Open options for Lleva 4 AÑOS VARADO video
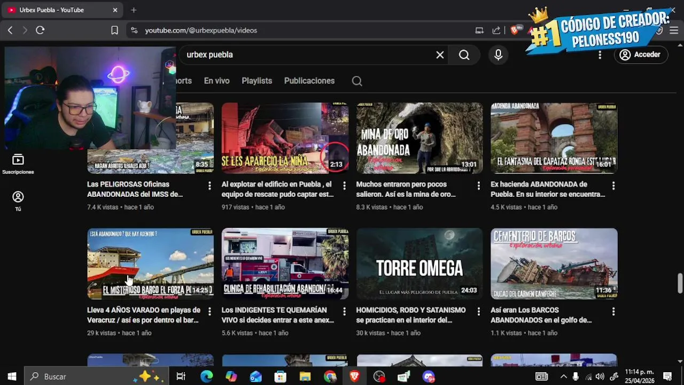This screenshot has height=385, width=684. point(209,311)
